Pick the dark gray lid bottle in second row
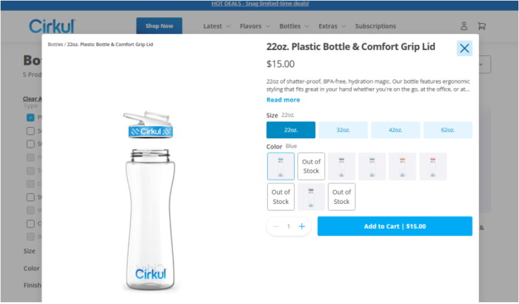 pos(311,197)
